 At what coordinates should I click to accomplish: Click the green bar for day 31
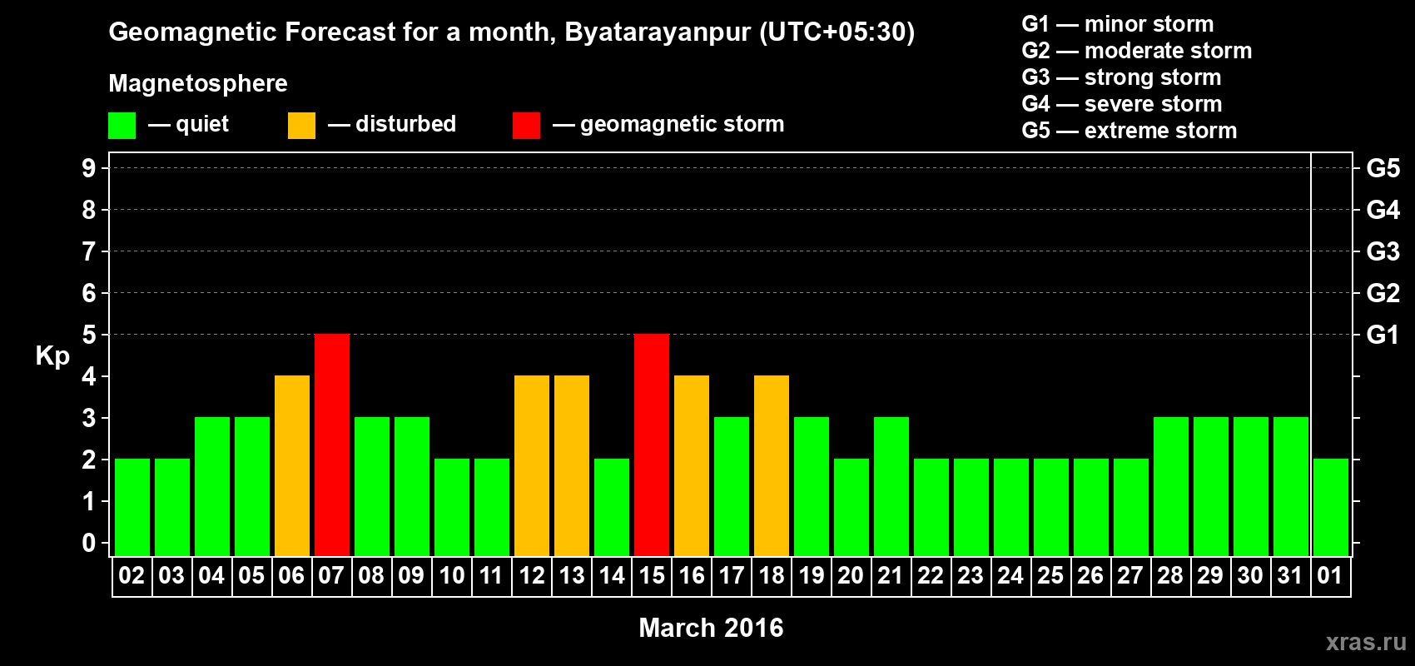coord(1291,487)
